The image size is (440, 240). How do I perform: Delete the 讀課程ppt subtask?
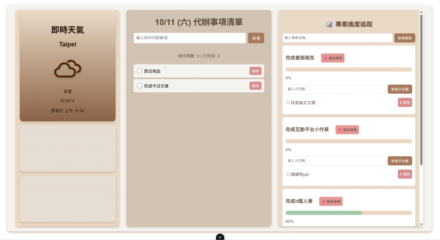(x=405, y=174)
